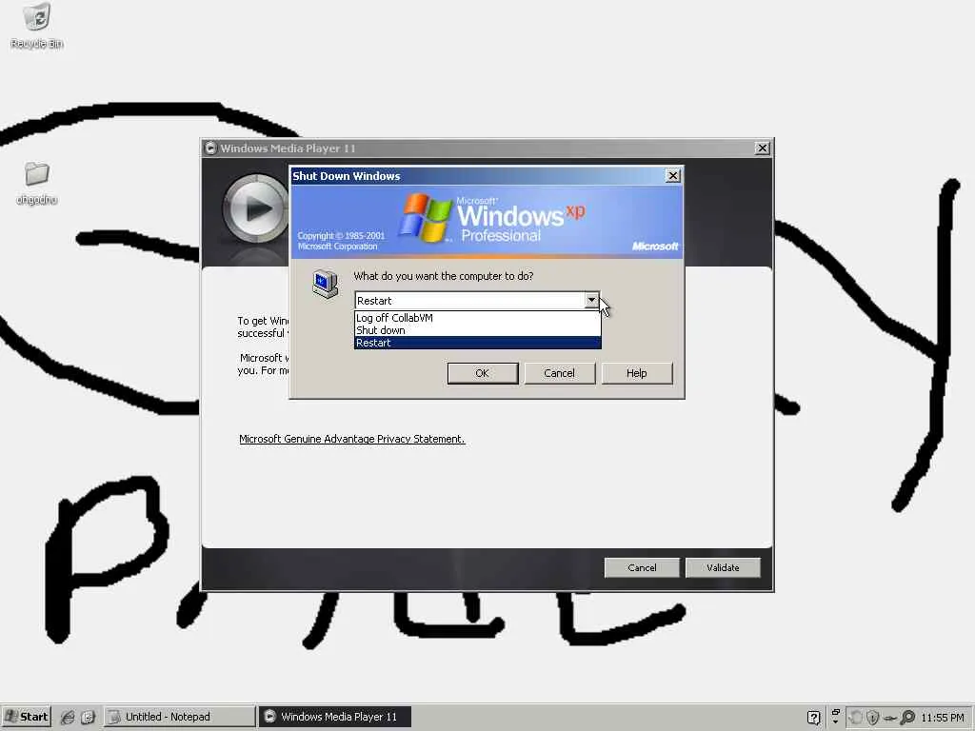Image resolution: width=975 pixels, height=731 pixels.
Task: Select the ohgodno folder on desktop
Action: coord(37,183)
